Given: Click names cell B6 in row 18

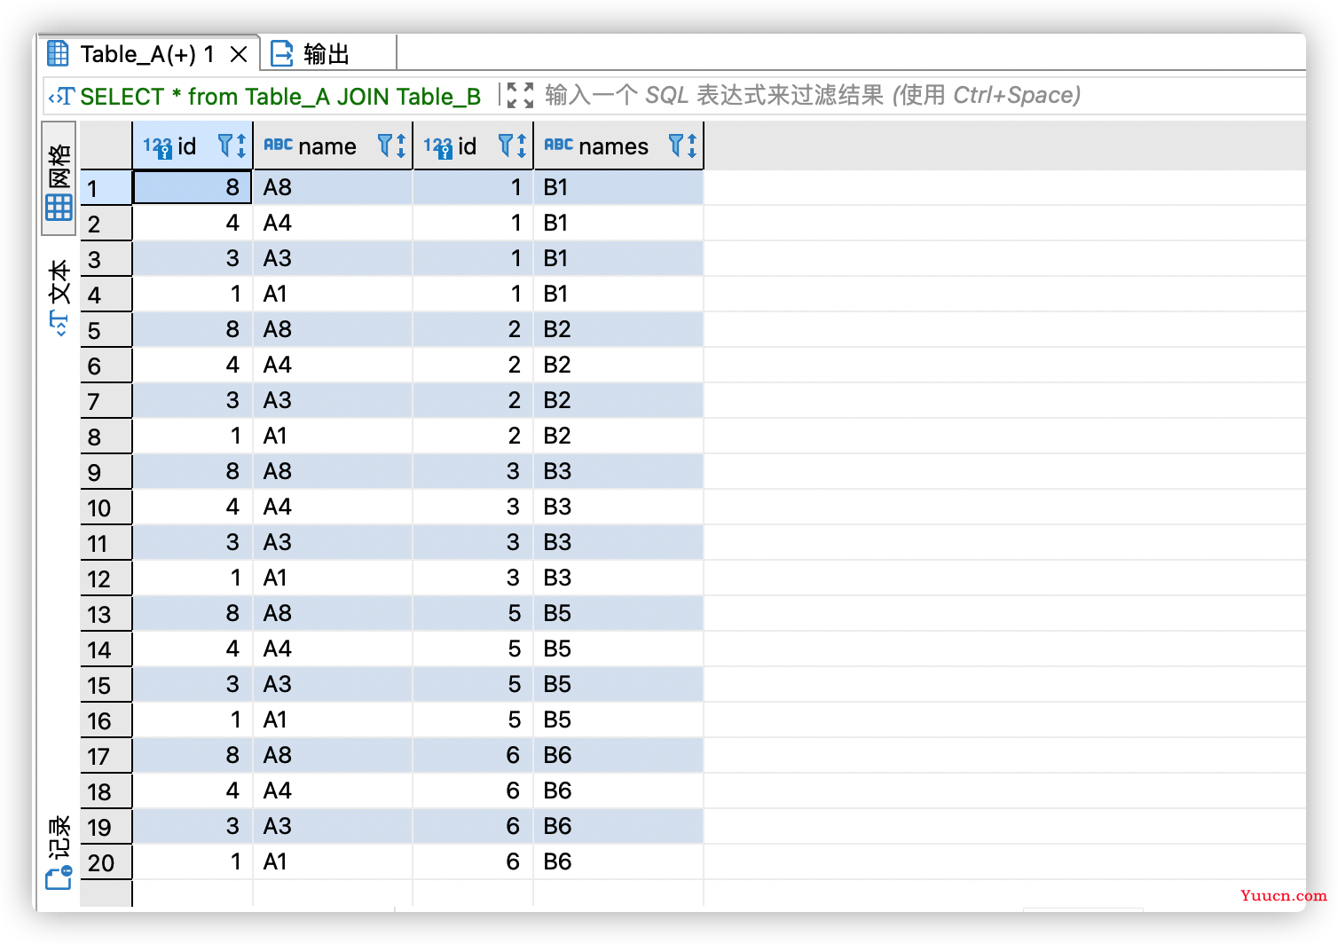Looking at the screenshot, I should [618, 791].
